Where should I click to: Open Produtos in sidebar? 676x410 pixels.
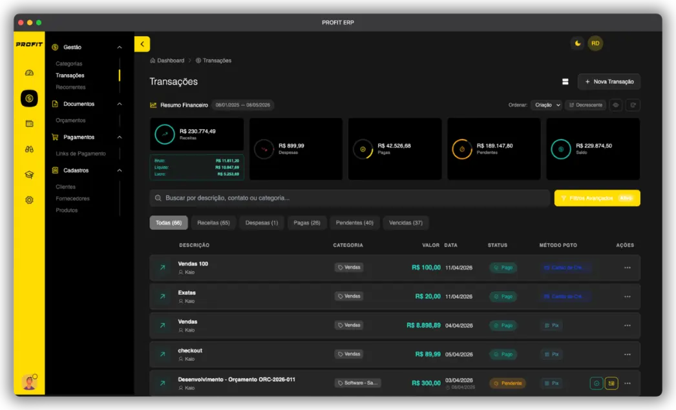tap(67, 210)
